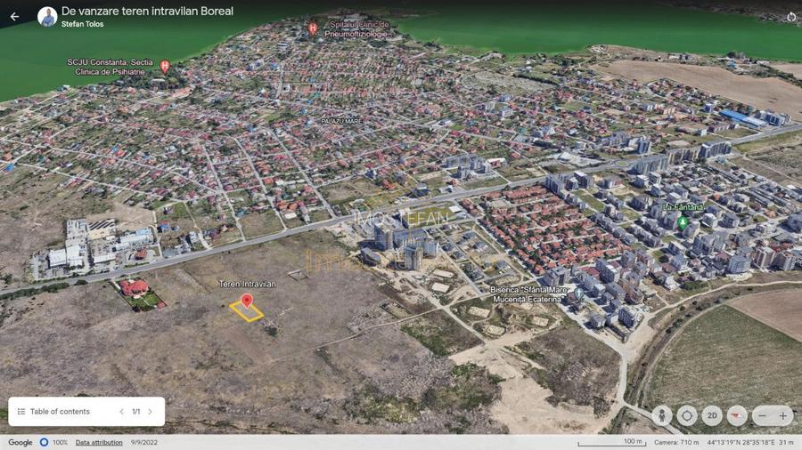This screenshot has width=802, height=450.
Task: Click the project title De vanzare teren
Action: [147, 11]
